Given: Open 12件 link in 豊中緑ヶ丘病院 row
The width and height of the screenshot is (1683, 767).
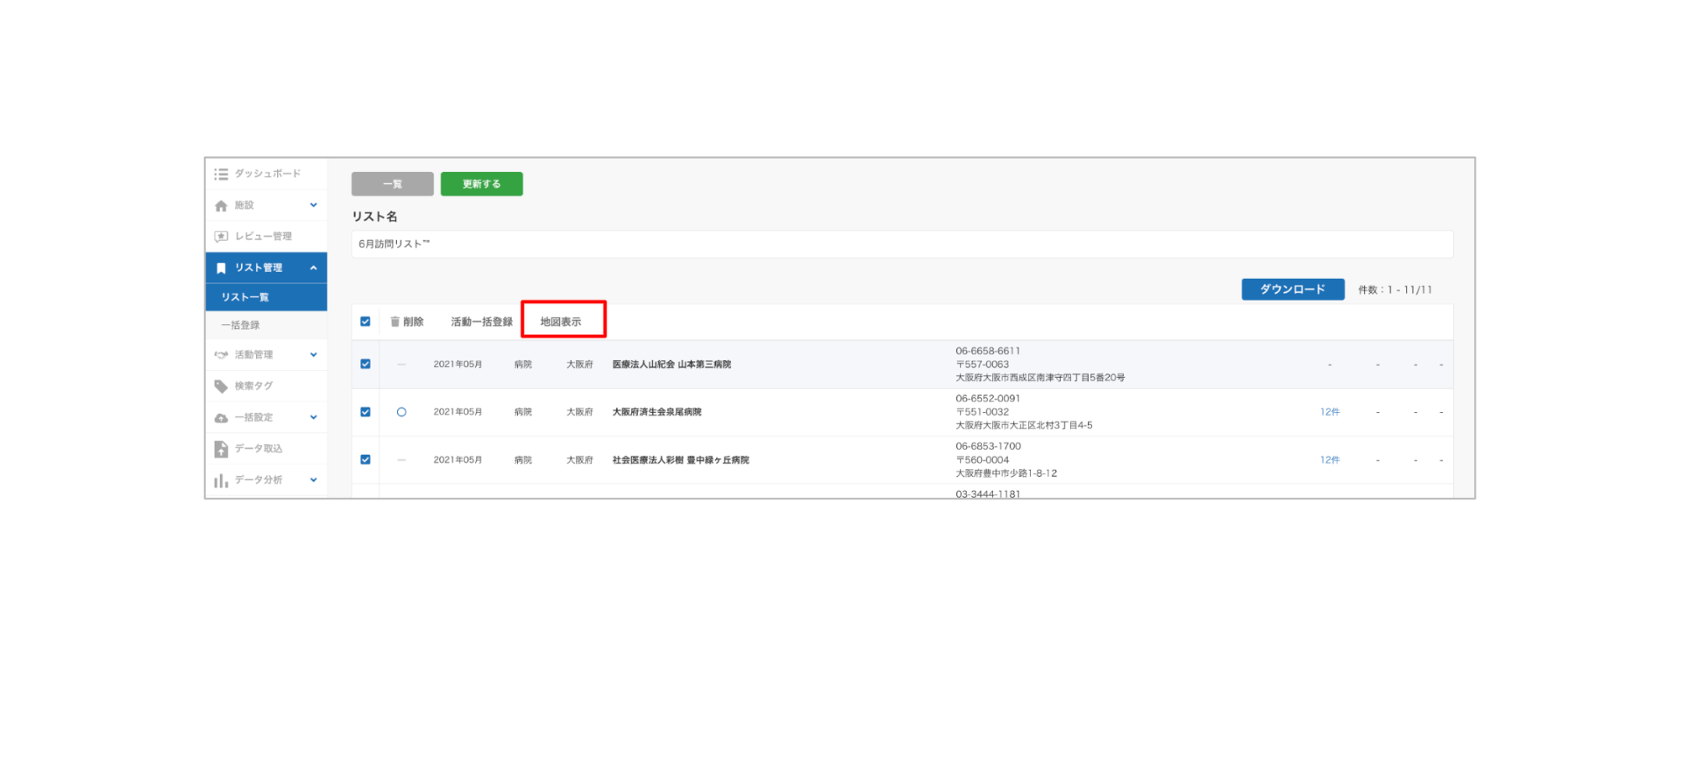Looking at the screenshot, I should (1330, 460).
